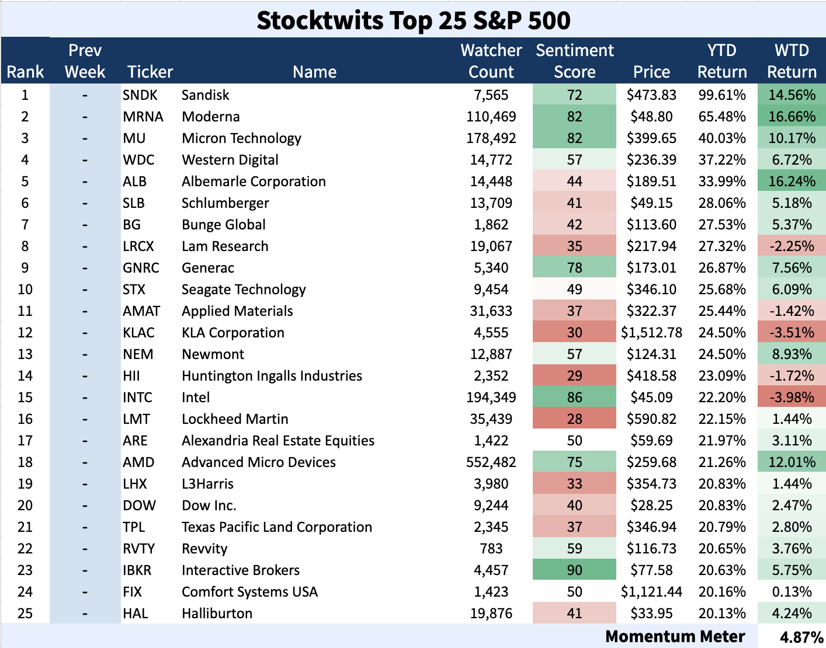Click the Texas Pacific Land Corporation row name
This screenshot has width=826, height=648.
pyautogui.click(x=276, y=527)
